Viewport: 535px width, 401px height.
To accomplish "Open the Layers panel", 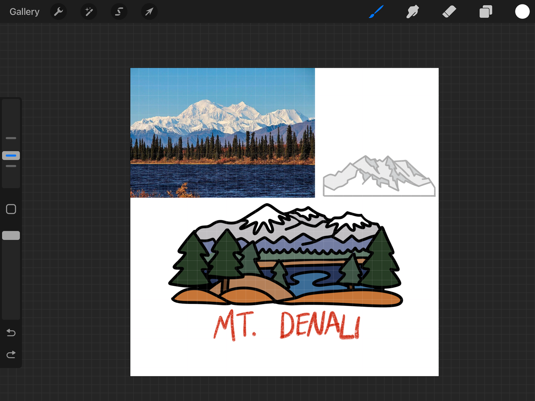I will click(x=486, y=12).
